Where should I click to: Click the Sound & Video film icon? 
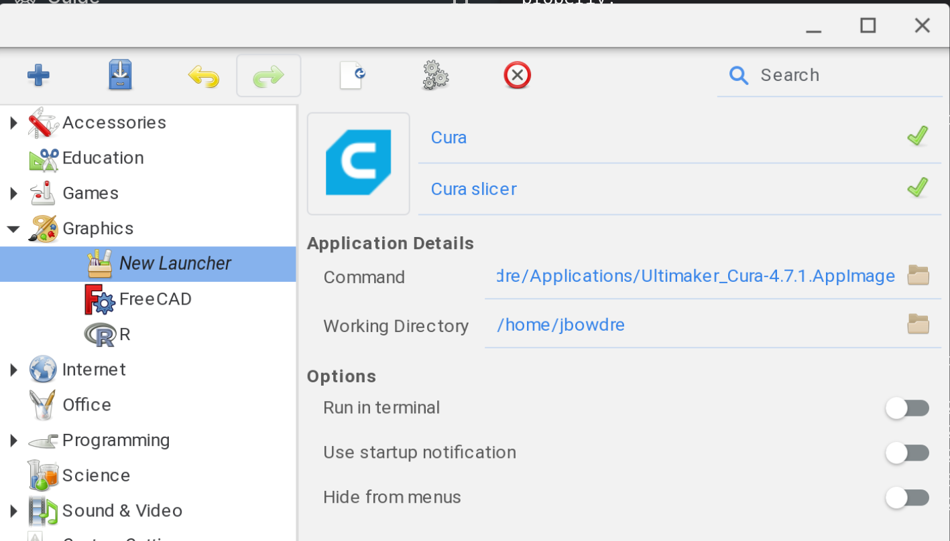pos(44,511)
